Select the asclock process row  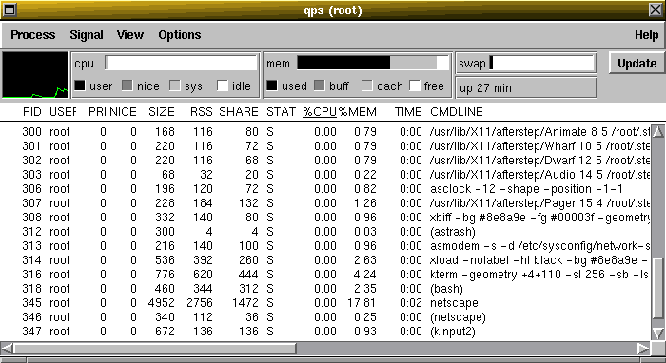coord(325,189)
